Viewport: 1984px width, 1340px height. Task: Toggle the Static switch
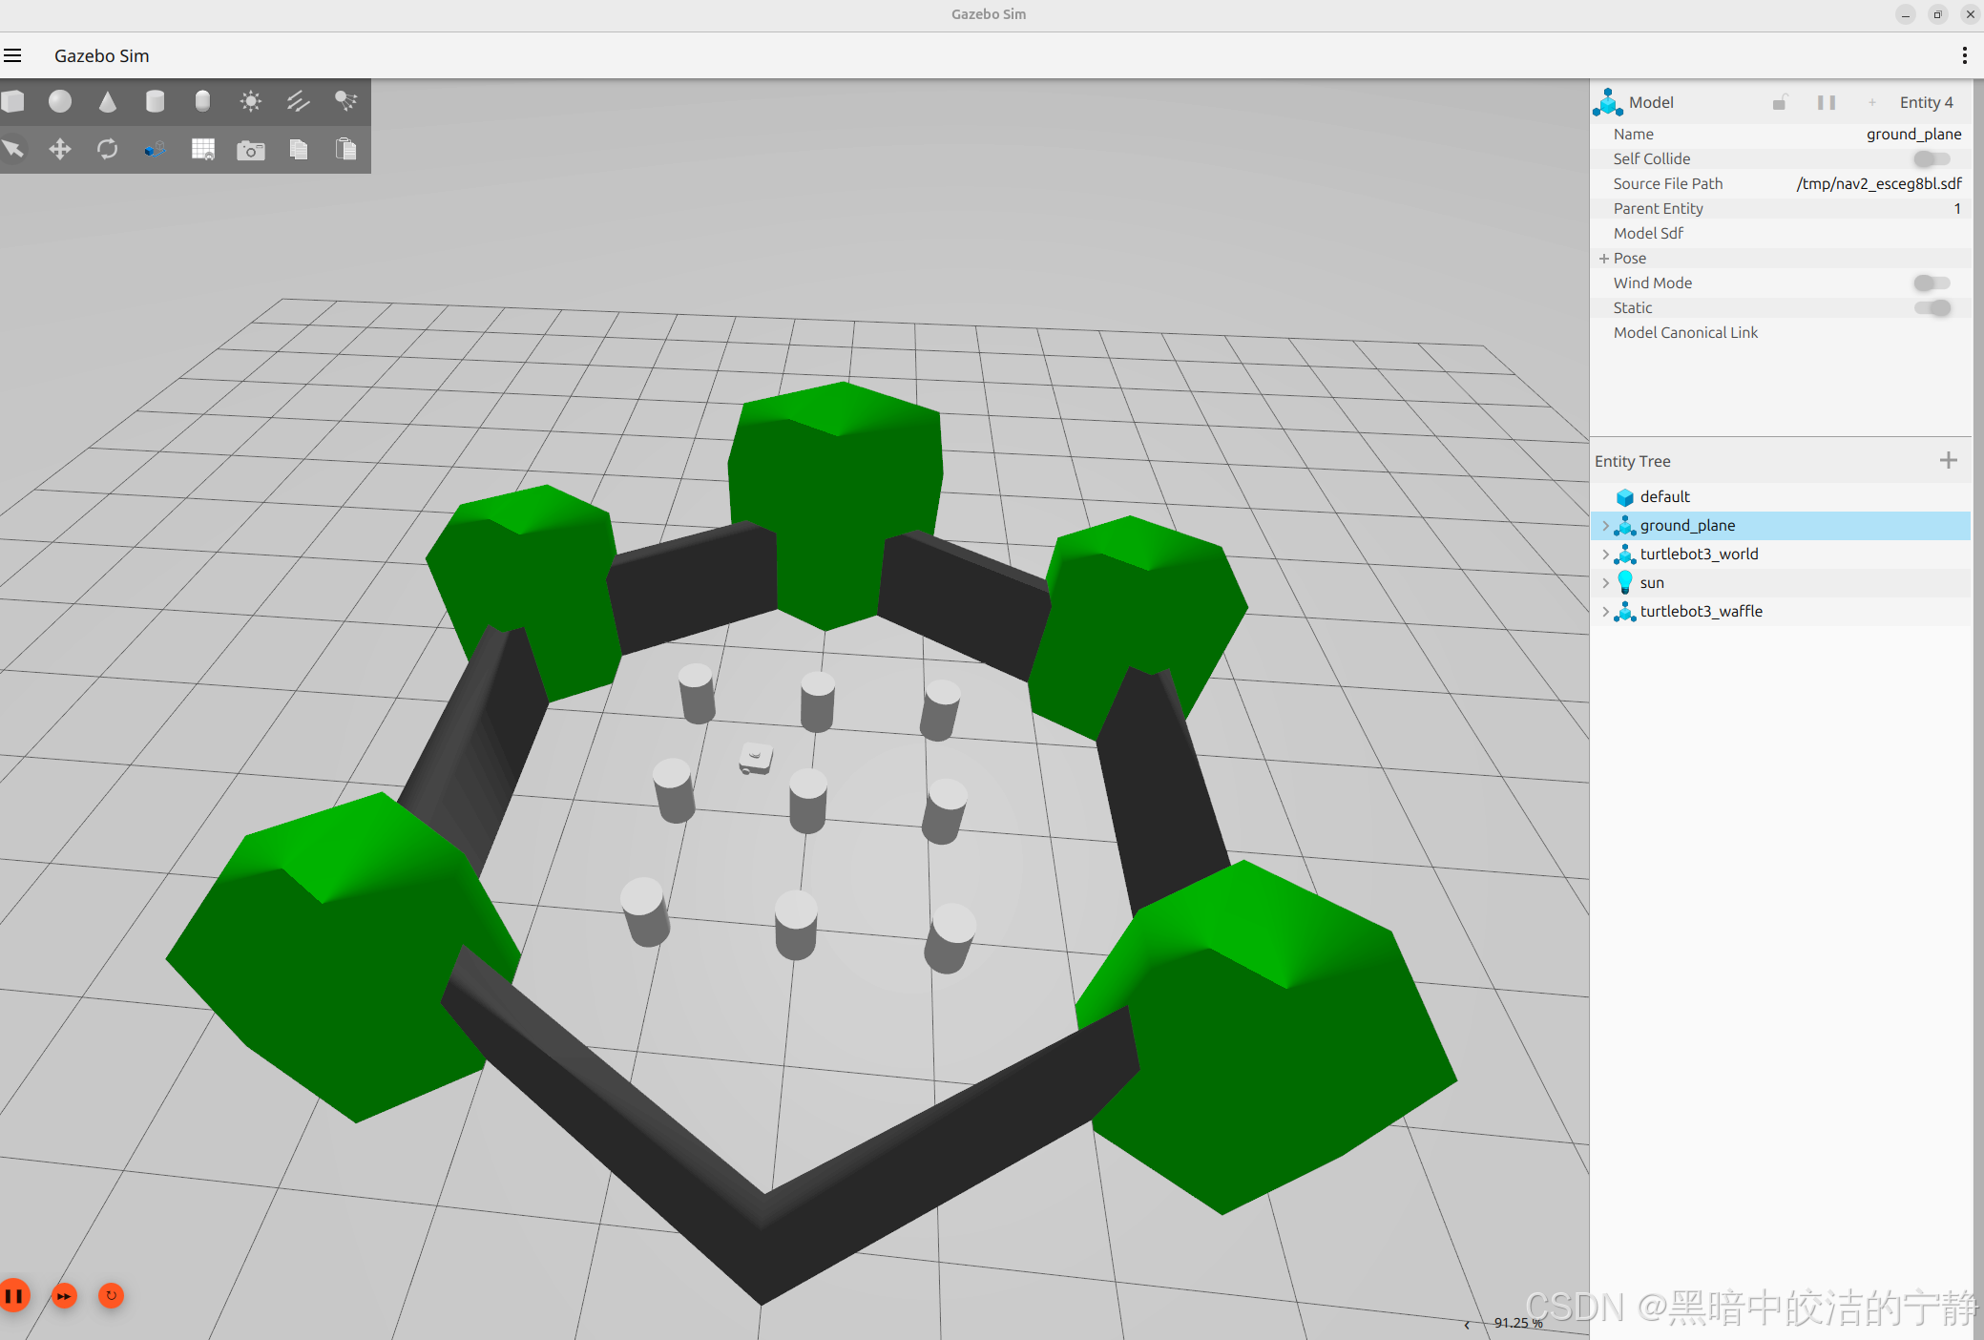point(1932,308)
